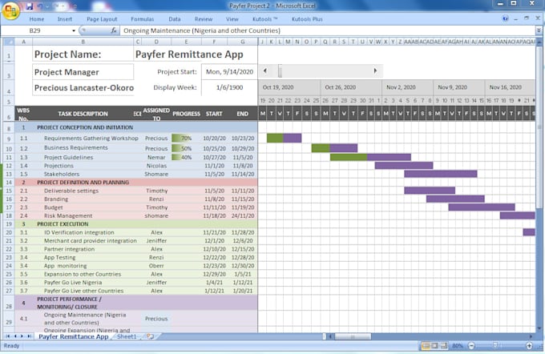Select row 14 header
Screen dimensions: 545x354
click(9, 183)
